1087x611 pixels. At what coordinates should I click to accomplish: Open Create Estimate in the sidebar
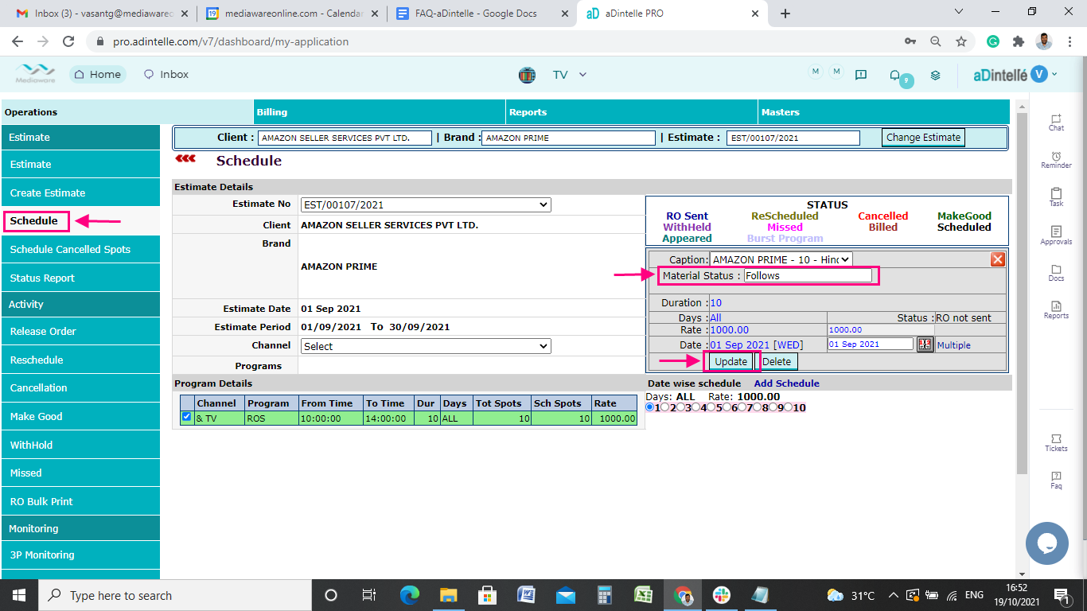point(80,193)
